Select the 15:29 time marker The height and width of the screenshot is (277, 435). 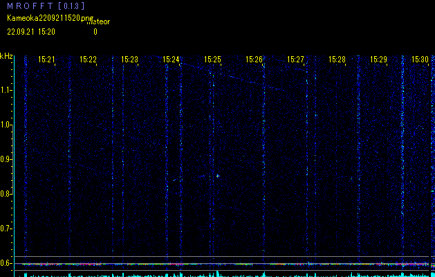[379, 59]
